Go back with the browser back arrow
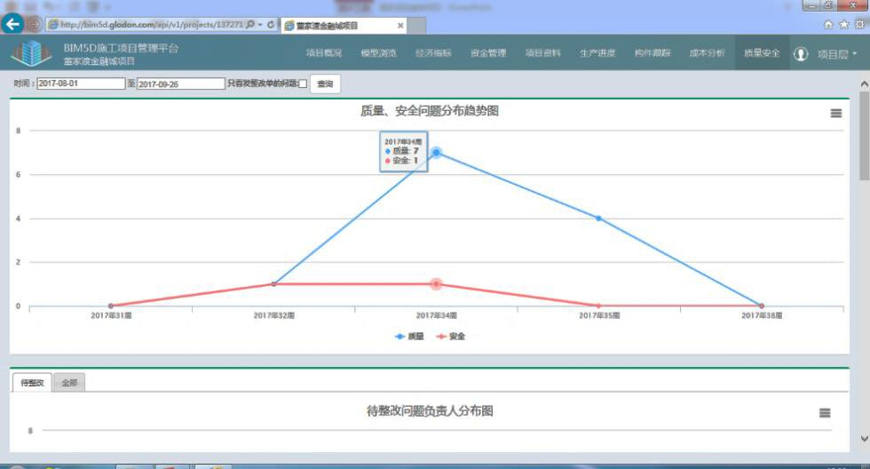The width and height of the screenshot is (870, 469). point(12,24)
